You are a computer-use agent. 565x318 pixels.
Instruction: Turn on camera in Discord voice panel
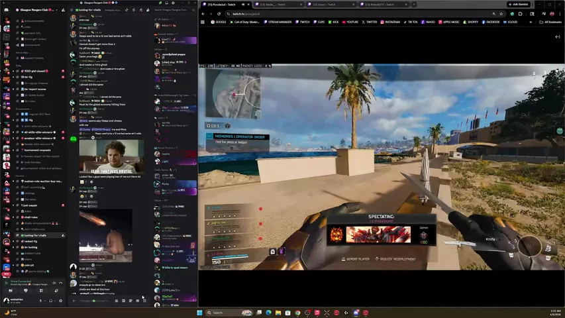11,291
